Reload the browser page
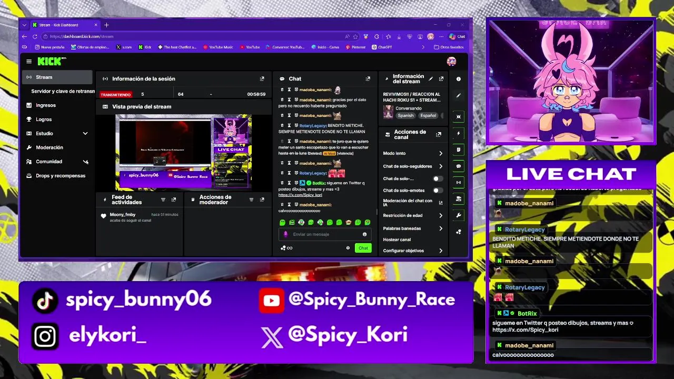The height and width of the screenshot is (379, 674). pos(35,36)
